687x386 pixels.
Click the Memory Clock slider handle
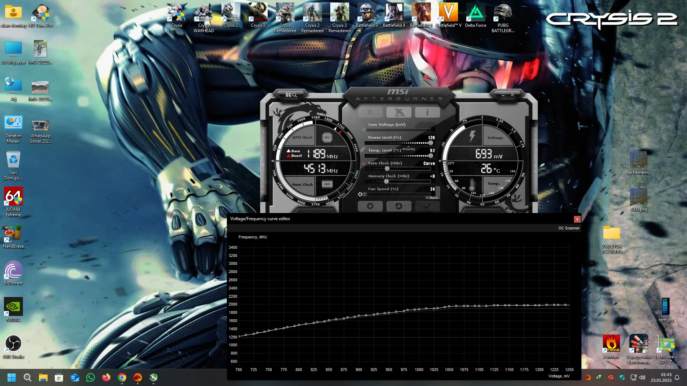386,182
